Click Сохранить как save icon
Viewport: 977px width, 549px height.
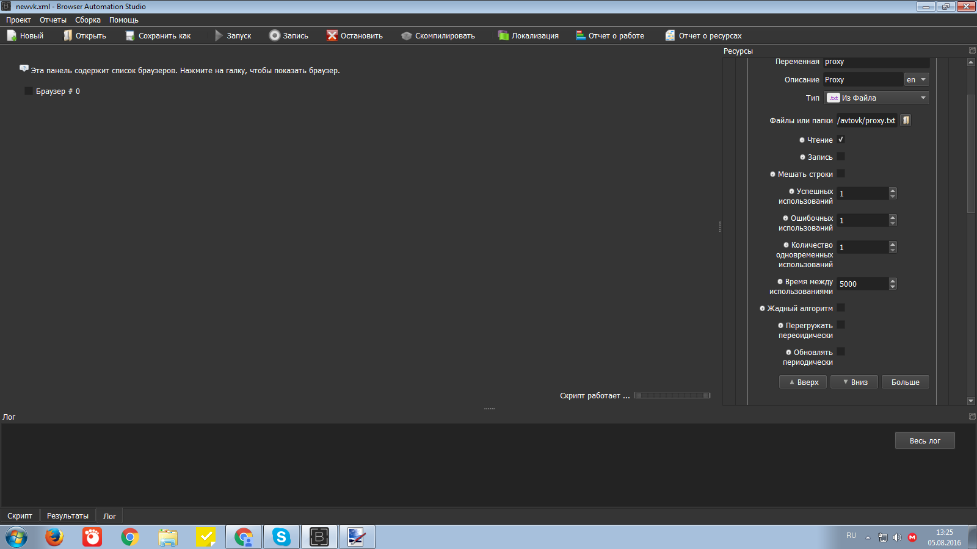tap(130, 35)
